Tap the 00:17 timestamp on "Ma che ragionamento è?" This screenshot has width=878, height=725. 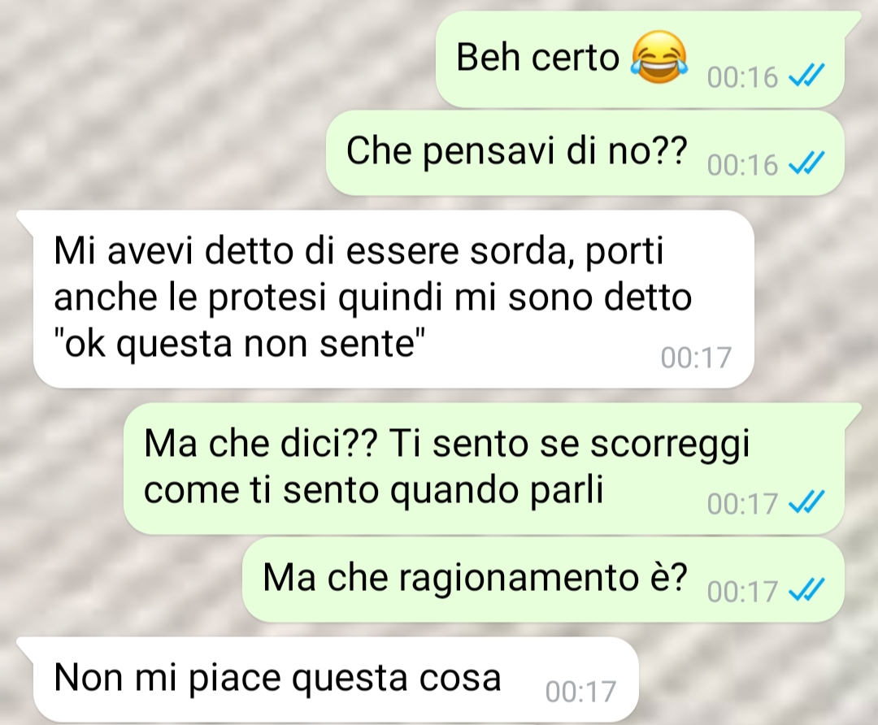[x=742, y=592]
